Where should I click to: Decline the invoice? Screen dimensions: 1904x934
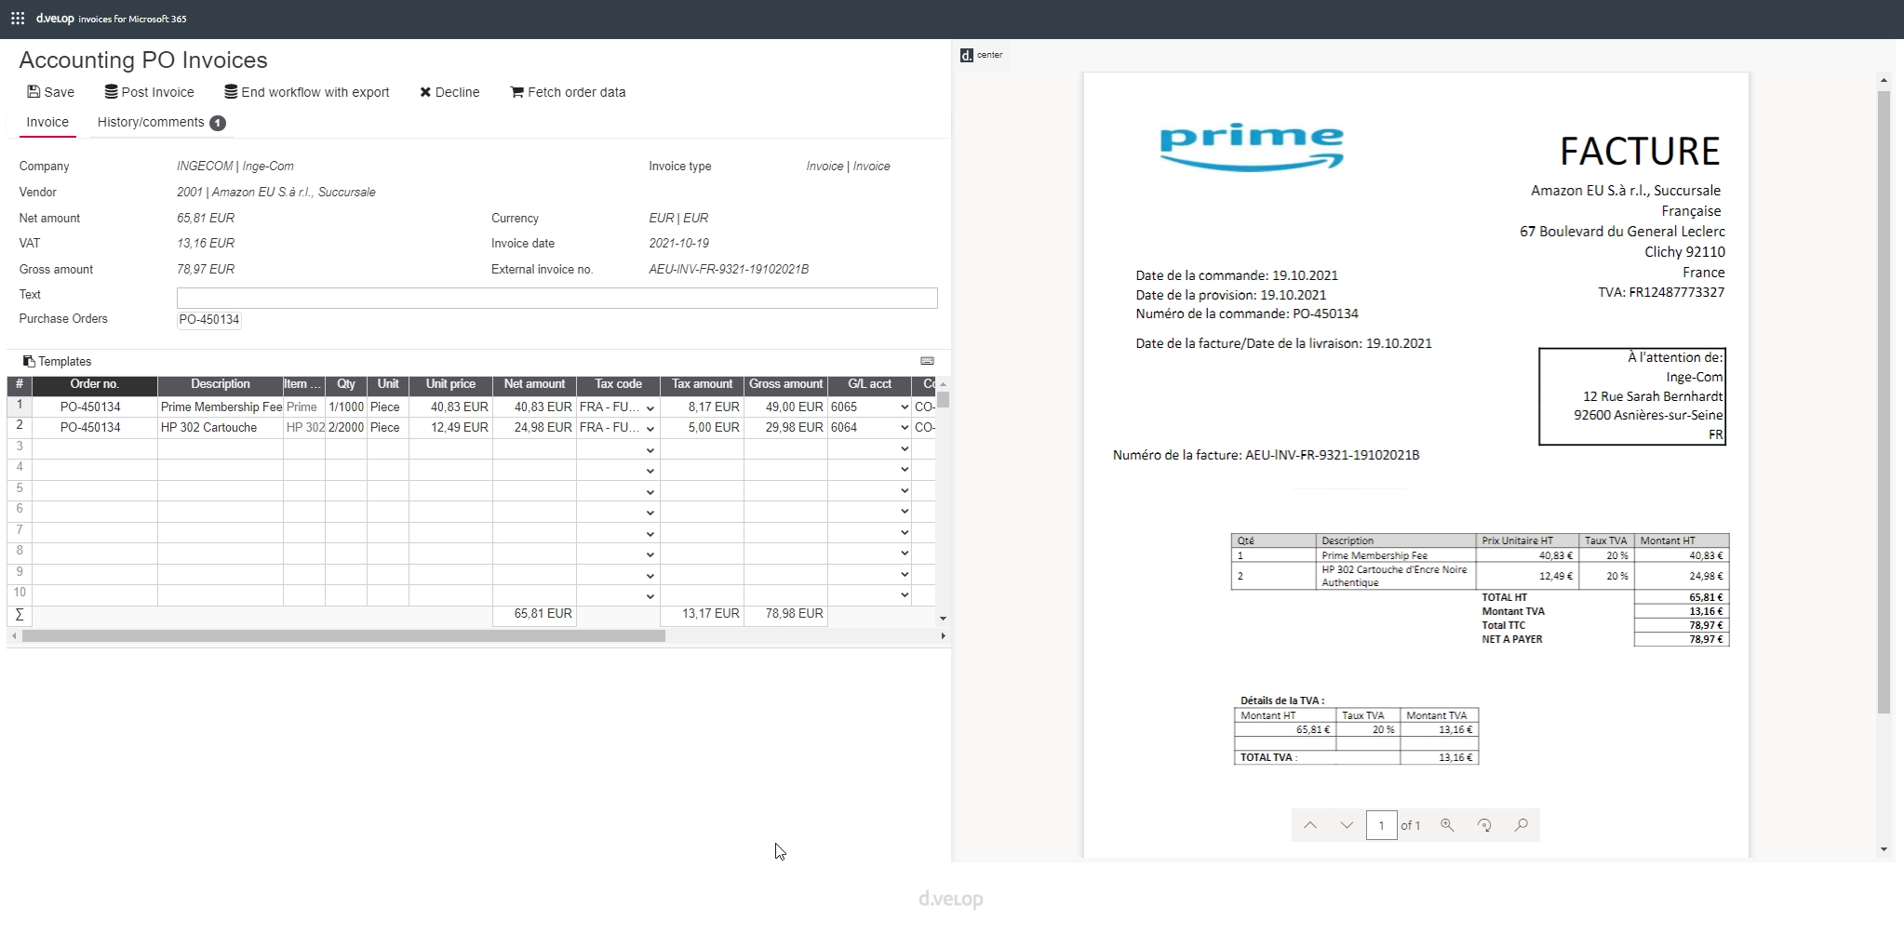point(449,92)
